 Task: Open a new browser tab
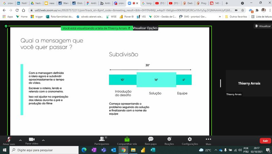point(226,3)
